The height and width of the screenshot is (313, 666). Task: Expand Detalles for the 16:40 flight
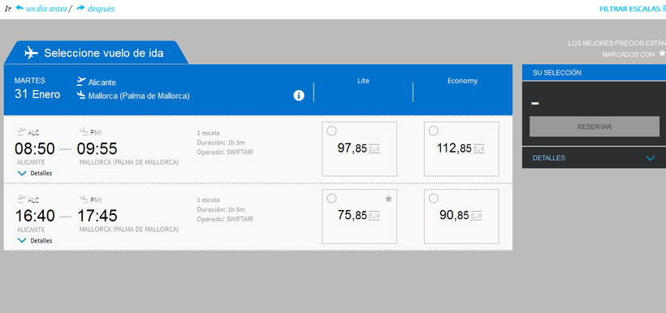[x=36, y=241]
